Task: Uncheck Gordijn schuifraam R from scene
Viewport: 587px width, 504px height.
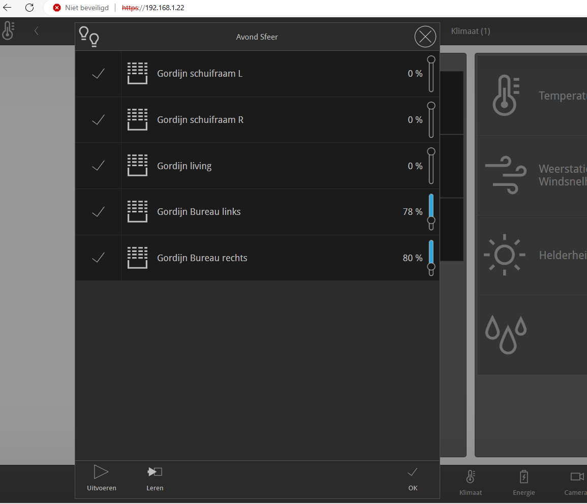Action: click(x=98, y=120)
